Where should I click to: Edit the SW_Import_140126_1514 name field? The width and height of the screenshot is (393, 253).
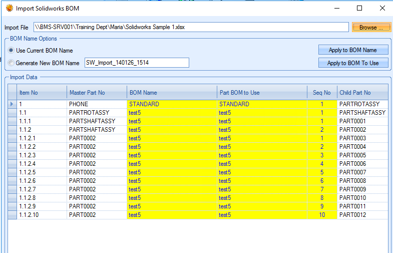pyautogui.click(x=137, y=63)
